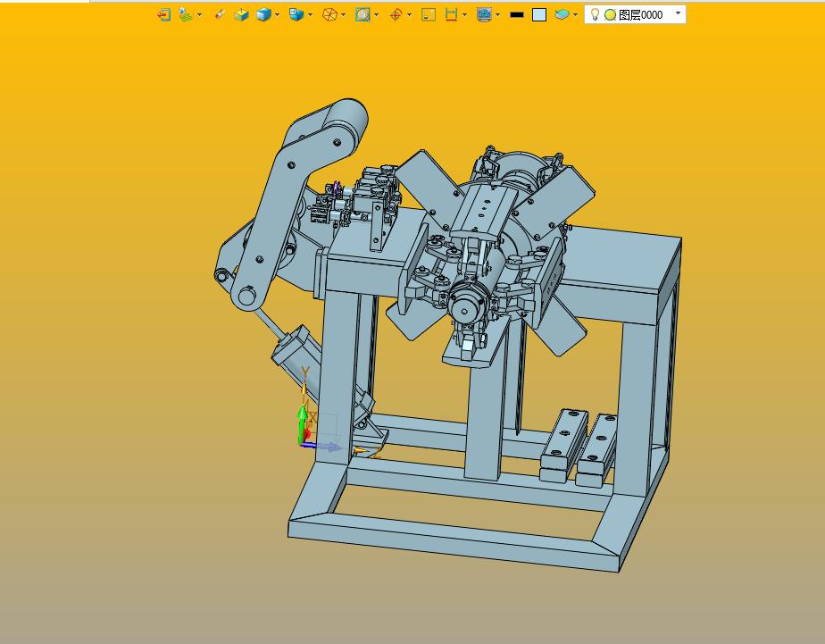Click the green Y-axis arrow of triad
This screenshot has height=644, width=825.
[x=303, y=422]
